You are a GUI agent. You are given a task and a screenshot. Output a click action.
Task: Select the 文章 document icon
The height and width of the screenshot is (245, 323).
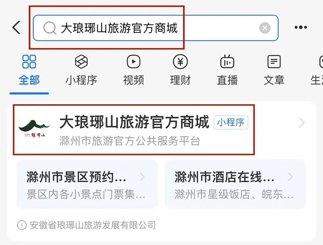(274, 61)
